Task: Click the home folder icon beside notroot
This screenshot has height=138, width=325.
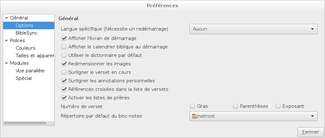Action: pos(194,116)
